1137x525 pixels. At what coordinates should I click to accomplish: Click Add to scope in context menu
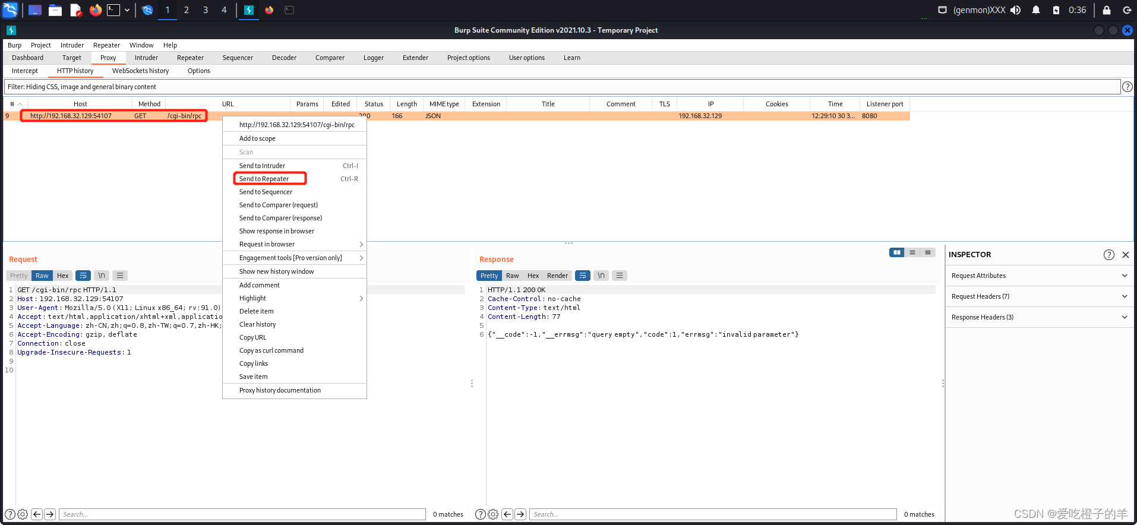point(295,138)
